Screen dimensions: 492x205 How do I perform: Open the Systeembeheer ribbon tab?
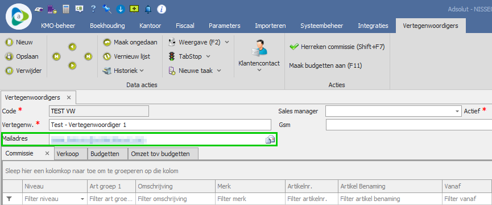click(321, 26)
